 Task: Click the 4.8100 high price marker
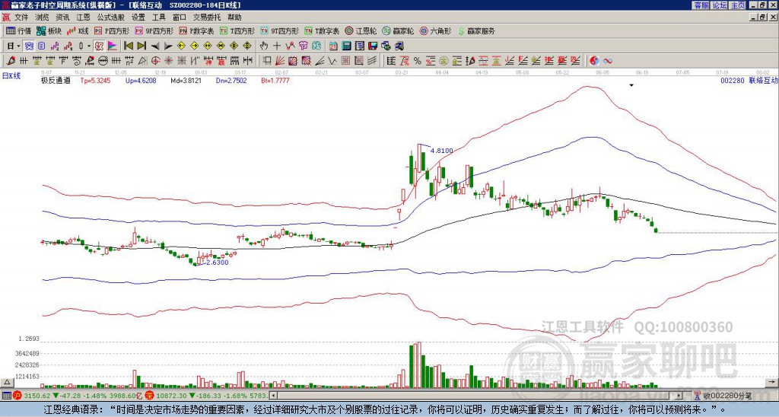click(x=442, y=151)
